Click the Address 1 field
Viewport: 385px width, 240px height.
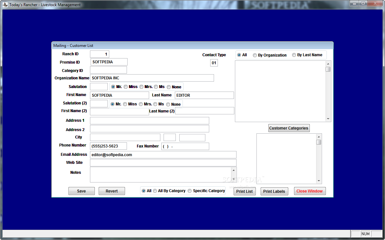(x=149, y=121)
